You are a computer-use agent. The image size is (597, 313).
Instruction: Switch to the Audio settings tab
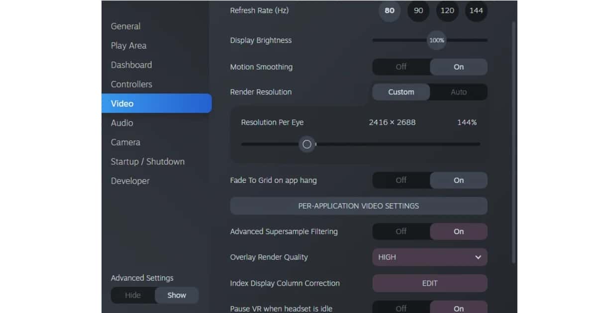[122, 123]
